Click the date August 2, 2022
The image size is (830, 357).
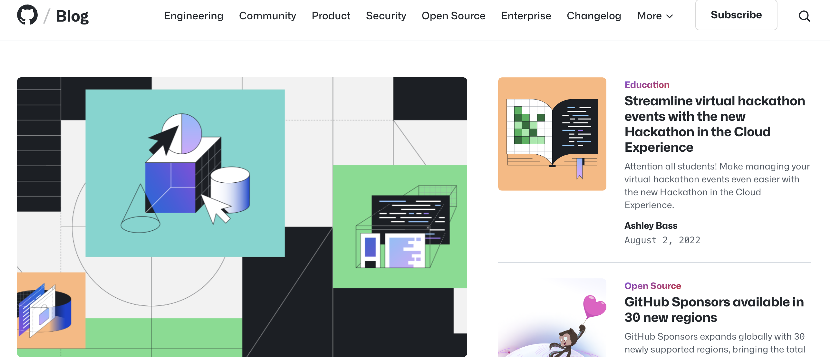tap(662, 240)
